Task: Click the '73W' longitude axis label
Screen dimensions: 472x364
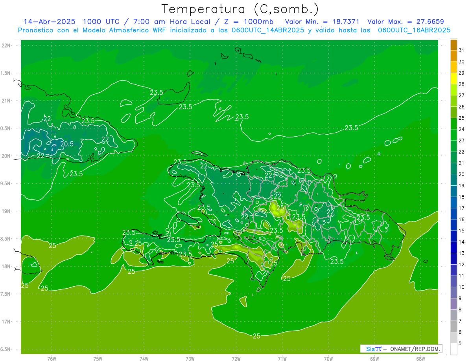Action: [x=190, y=359]
